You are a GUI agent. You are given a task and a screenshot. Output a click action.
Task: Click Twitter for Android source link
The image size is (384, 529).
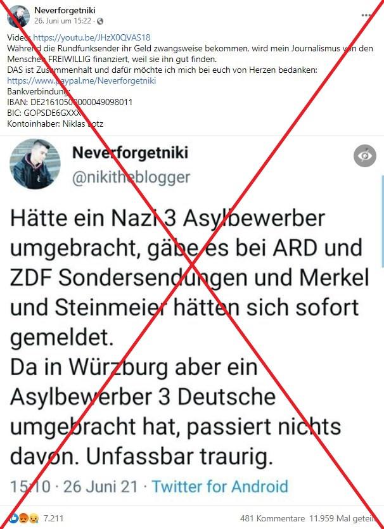220,487
